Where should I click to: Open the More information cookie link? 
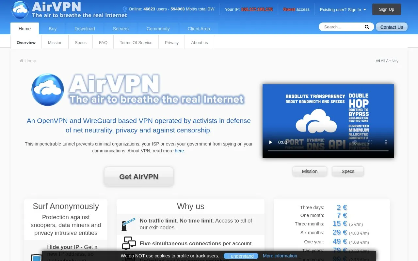(x=280, y=256)
